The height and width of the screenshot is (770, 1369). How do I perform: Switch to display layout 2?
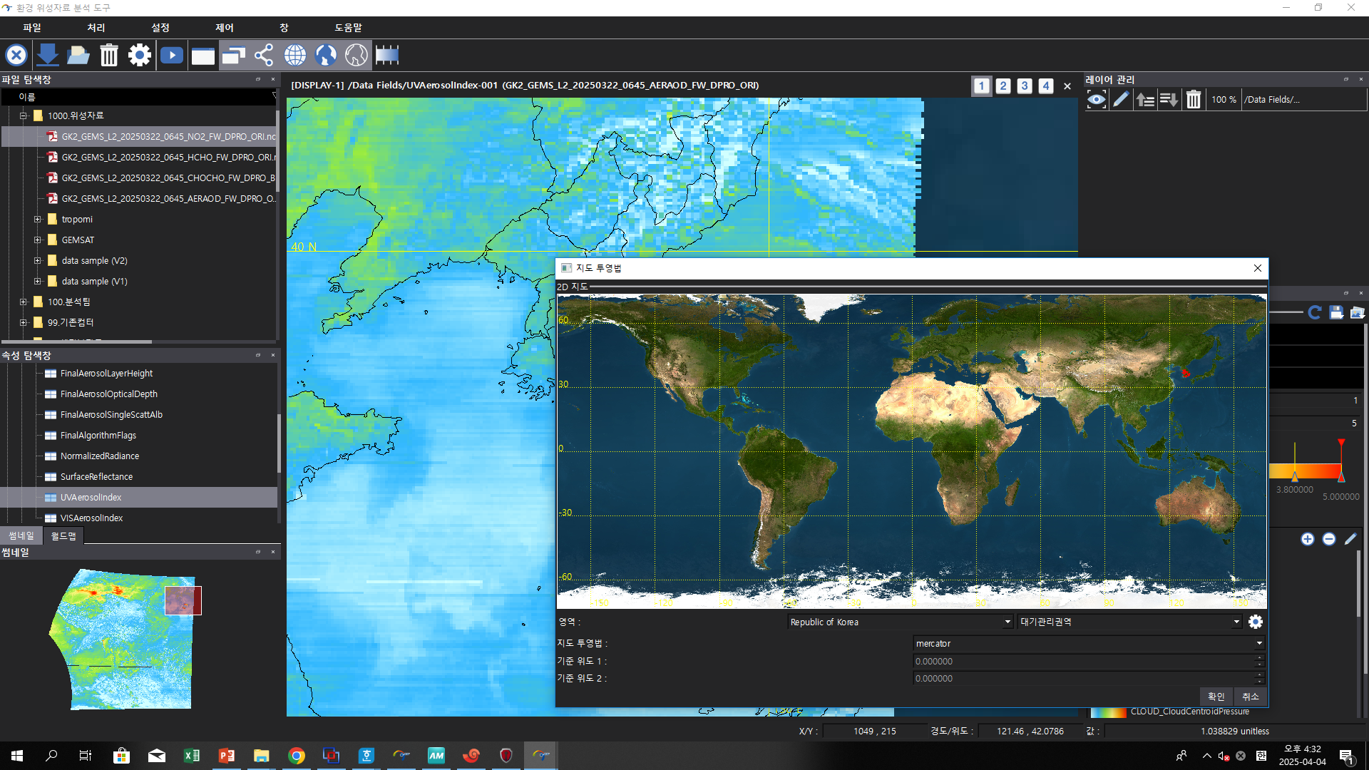pyautogui.click(x=1003, y=86)
